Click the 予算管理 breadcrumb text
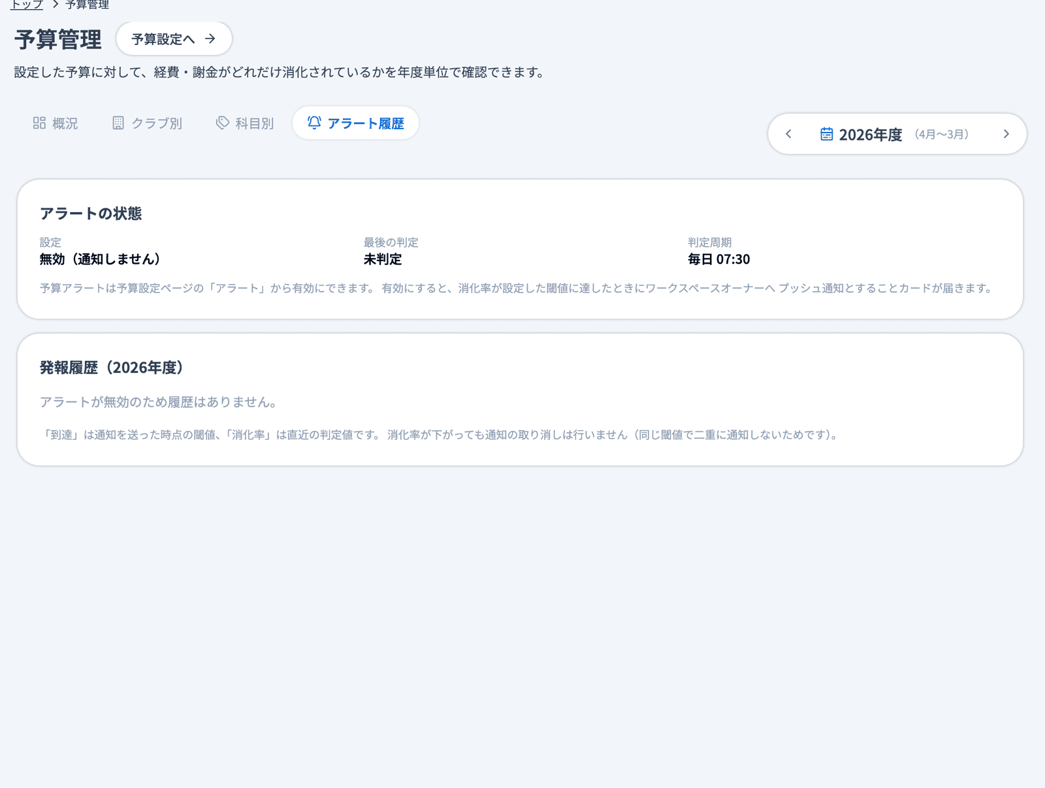 pos(87,5)
